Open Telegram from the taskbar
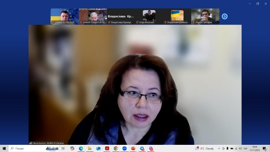The height and width of the screenshot is (152, 270). [x=142, y=148]
